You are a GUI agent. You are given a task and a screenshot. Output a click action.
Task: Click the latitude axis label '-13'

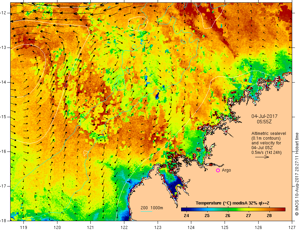[3, 48]
